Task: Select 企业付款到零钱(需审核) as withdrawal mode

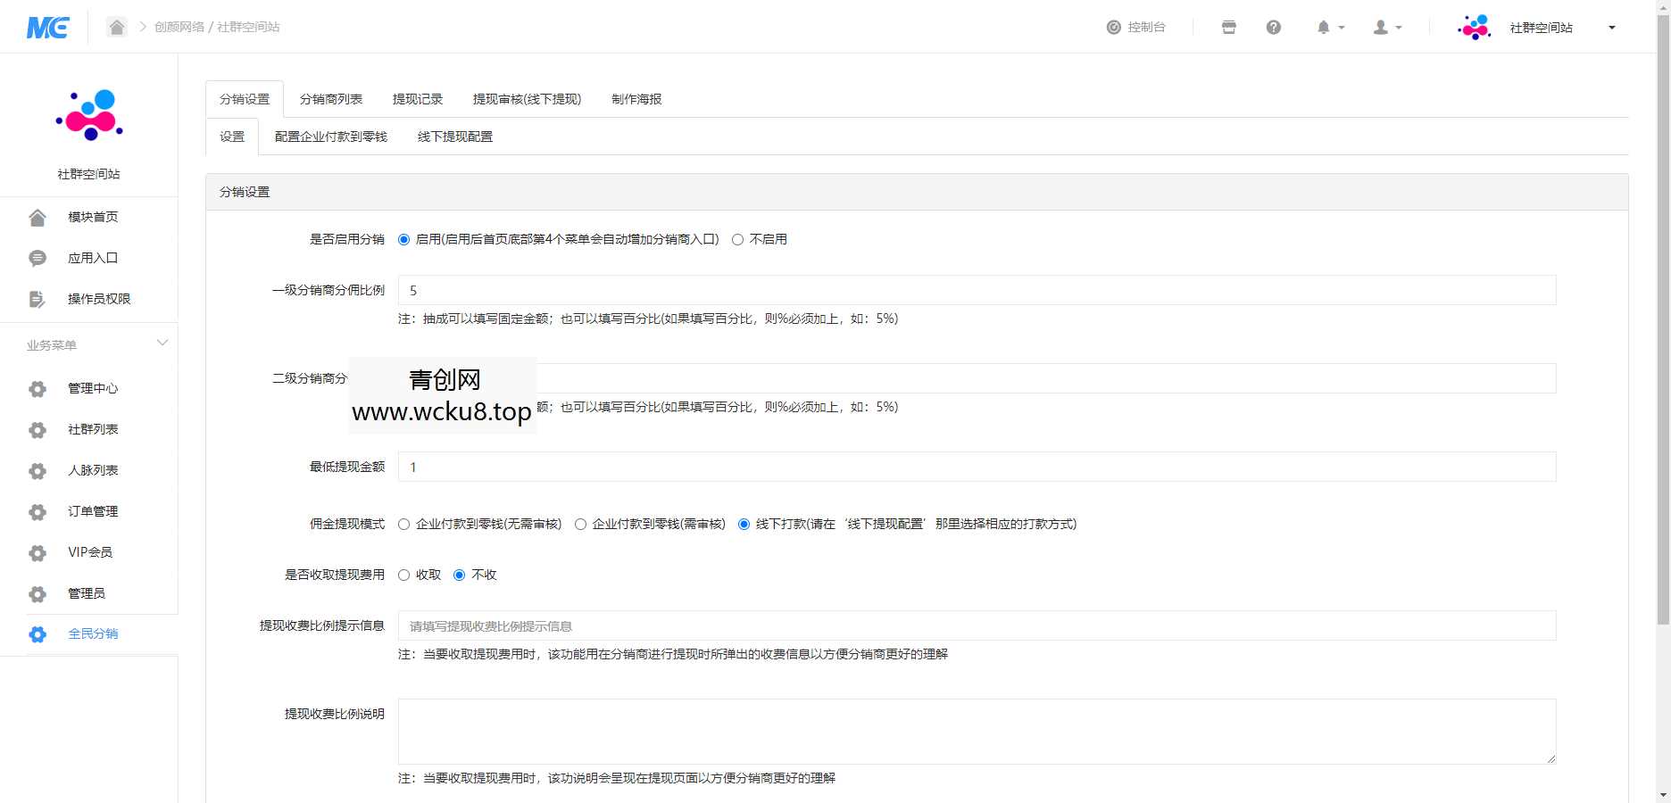Action: pos(581,525)
